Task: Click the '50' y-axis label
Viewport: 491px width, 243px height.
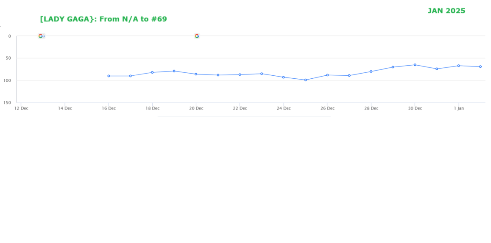Action: (x=9, y=58)
